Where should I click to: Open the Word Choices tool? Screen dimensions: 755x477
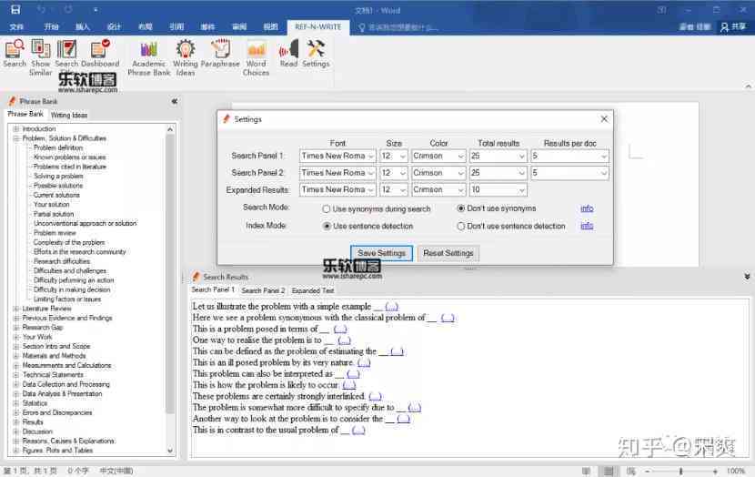(x=257, y=58)
